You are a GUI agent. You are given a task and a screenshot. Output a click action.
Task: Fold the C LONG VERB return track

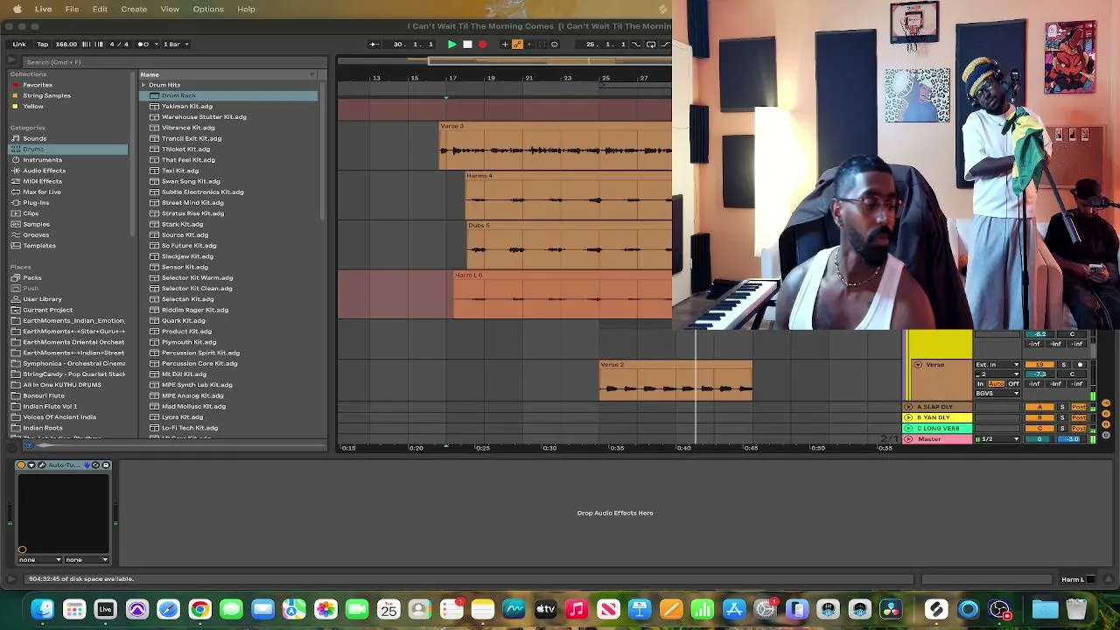point(908,429)
